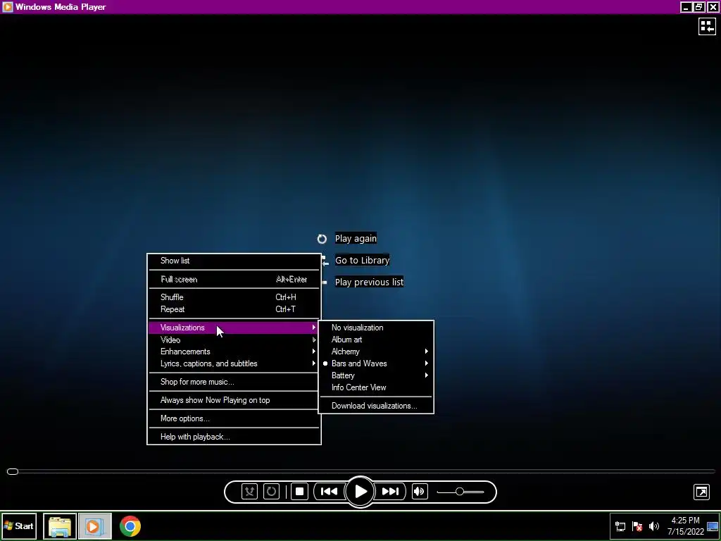Click the Play again circular arrow icon
The height and width of the screenshot is (541, 721).
[x=322, y=239]
